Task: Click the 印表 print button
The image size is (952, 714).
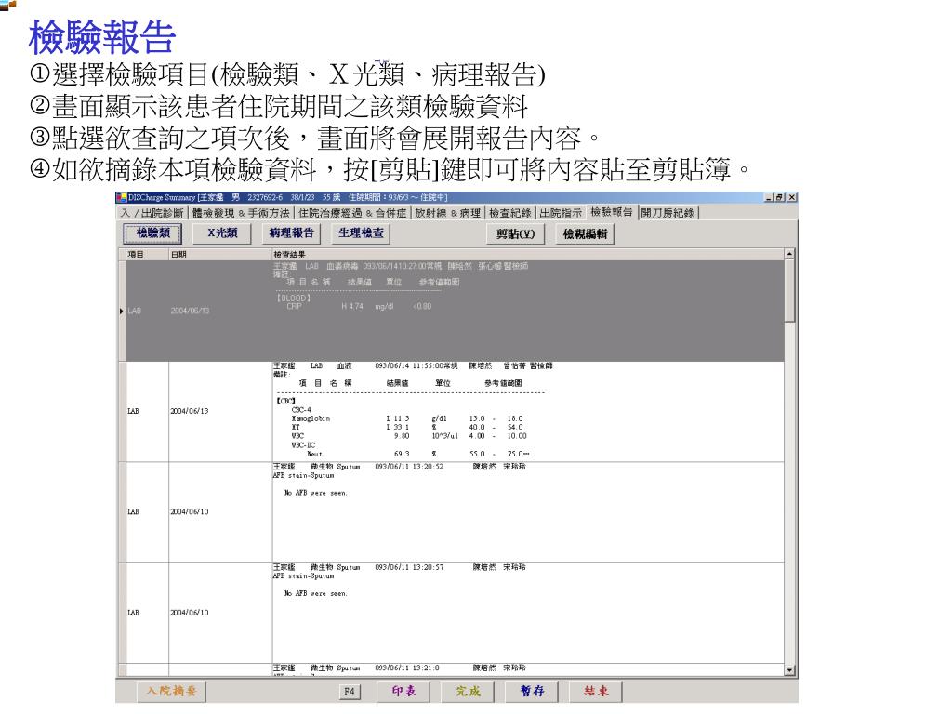Action: point(403,692)
